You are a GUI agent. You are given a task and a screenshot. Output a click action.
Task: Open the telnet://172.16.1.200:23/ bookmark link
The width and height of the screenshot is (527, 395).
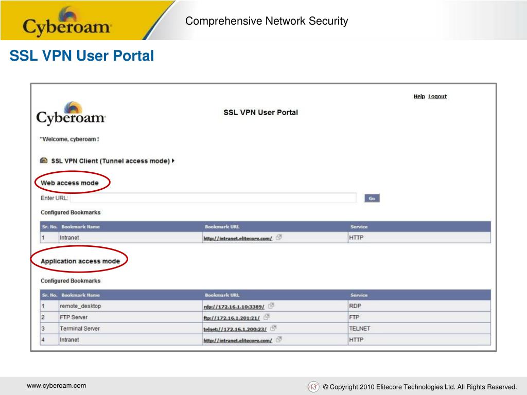pyautogui.click(x=235, y=329)
